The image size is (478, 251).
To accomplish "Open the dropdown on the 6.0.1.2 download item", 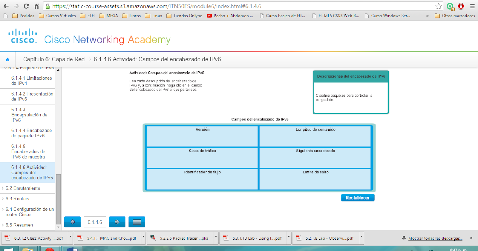I will 70,237.
